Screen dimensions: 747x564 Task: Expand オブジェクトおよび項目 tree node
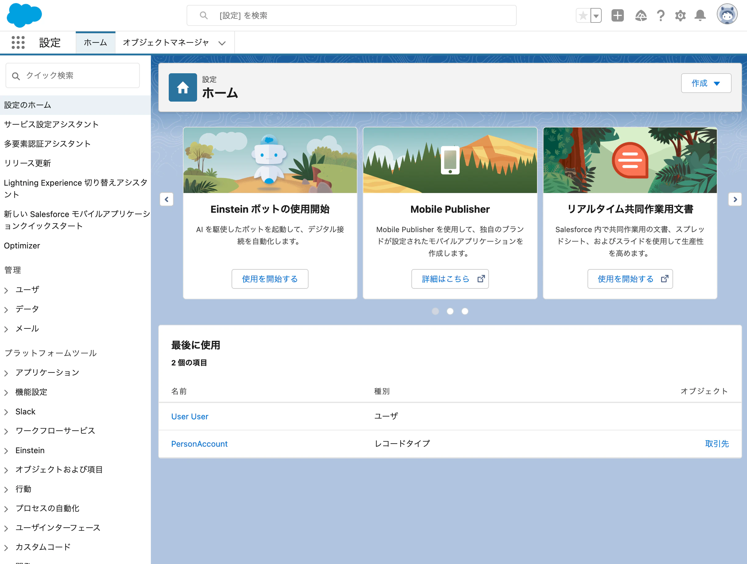[6, 470]
